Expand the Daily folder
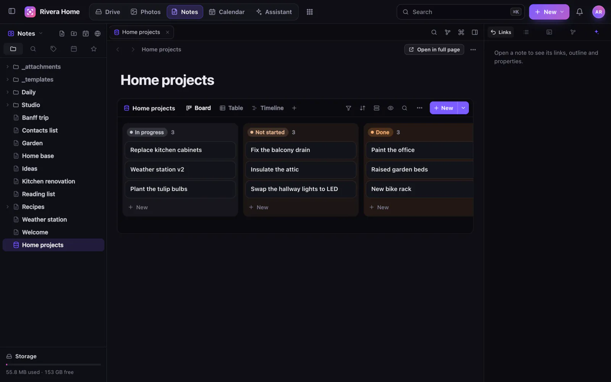 pyautogui.click(x=7, y=92)
